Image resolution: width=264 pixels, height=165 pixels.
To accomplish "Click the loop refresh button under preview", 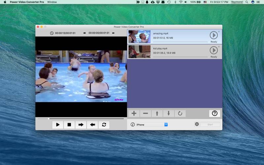I will 104,125.
